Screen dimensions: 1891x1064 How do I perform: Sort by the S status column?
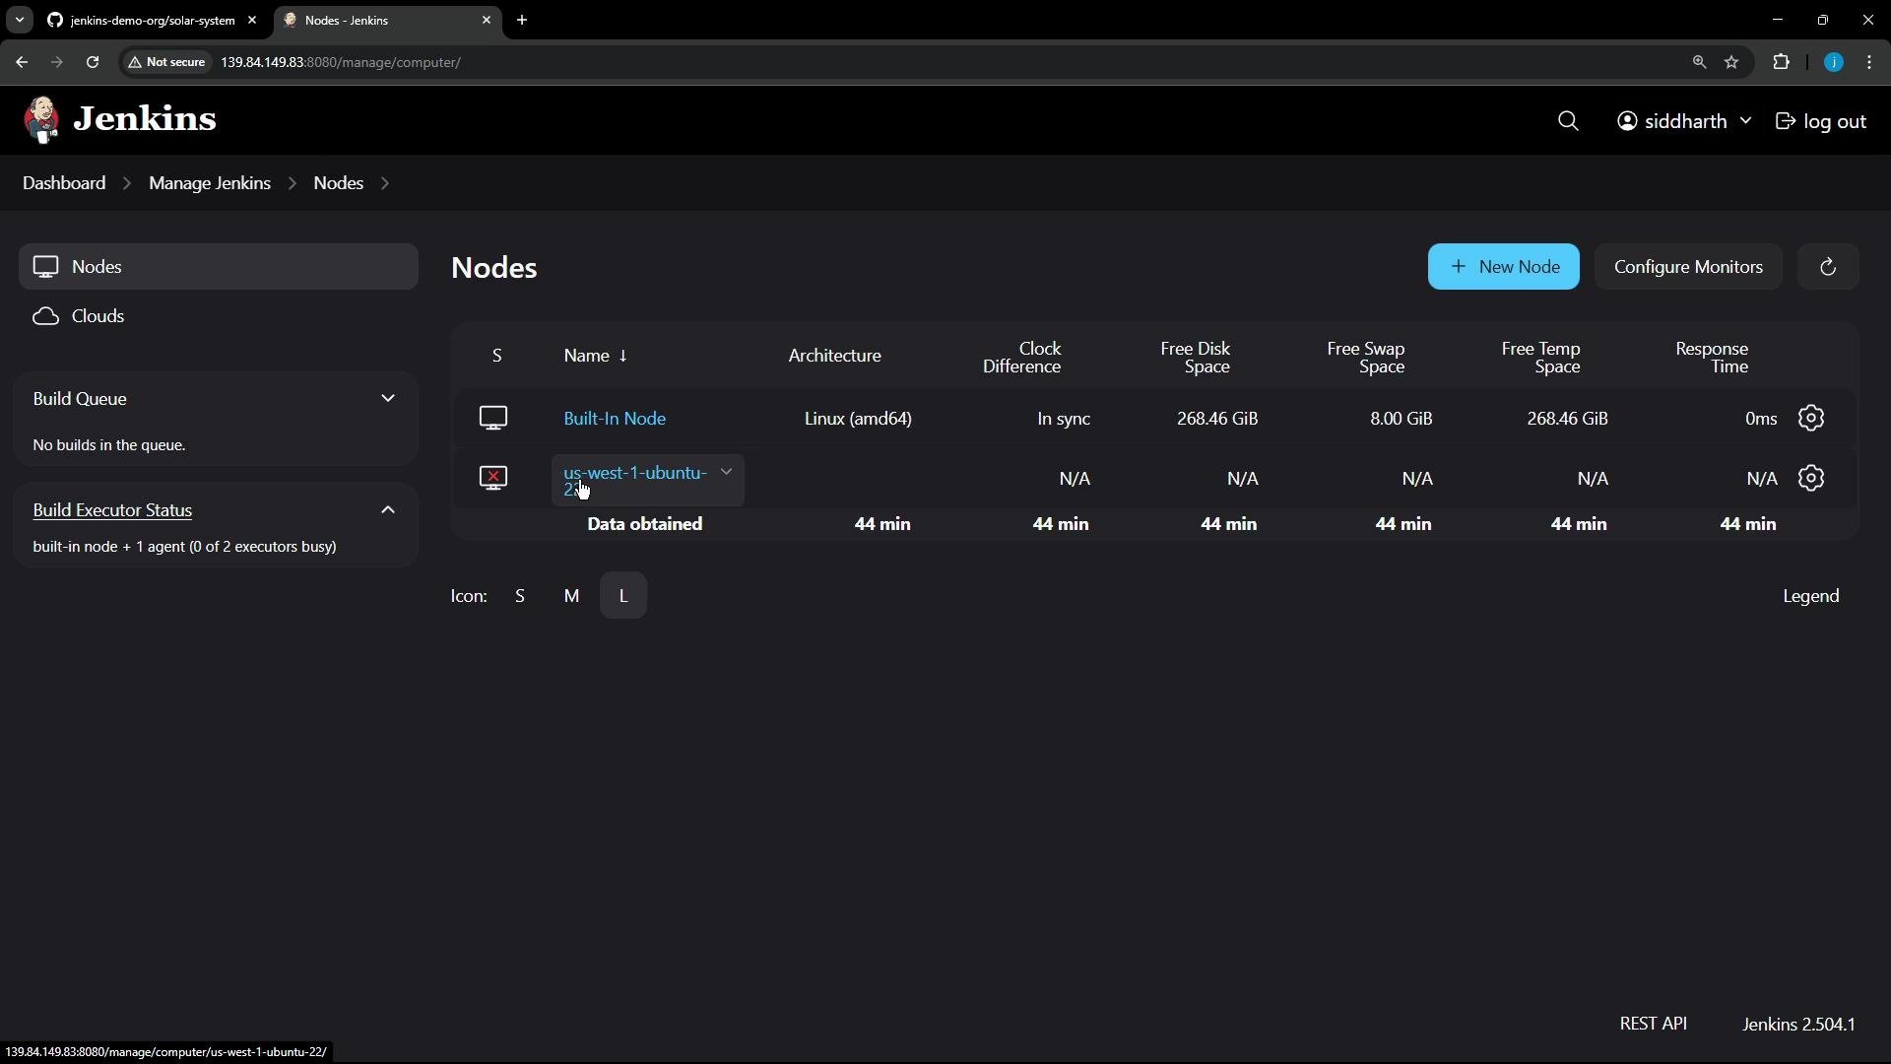tap(497, 356)
